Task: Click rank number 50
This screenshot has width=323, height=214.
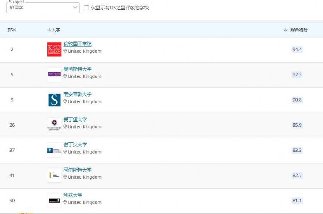Action: [x=12, y=201]
